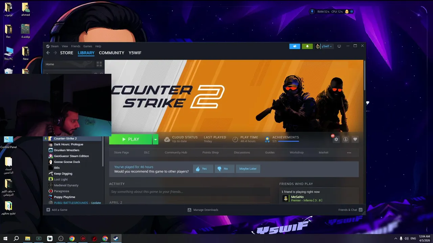Expand more game links ellipsis
Image resolution: width=433 pixels, height=243 pixels.
click(x=349, y=153)
